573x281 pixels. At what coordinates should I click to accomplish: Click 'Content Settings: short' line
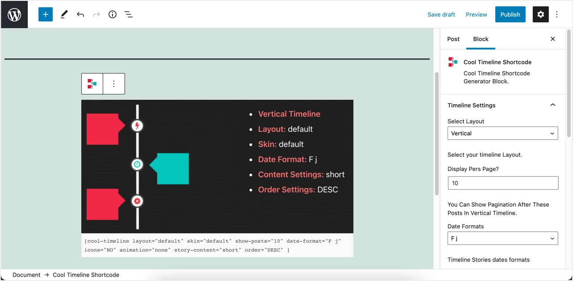pos(301,175)
